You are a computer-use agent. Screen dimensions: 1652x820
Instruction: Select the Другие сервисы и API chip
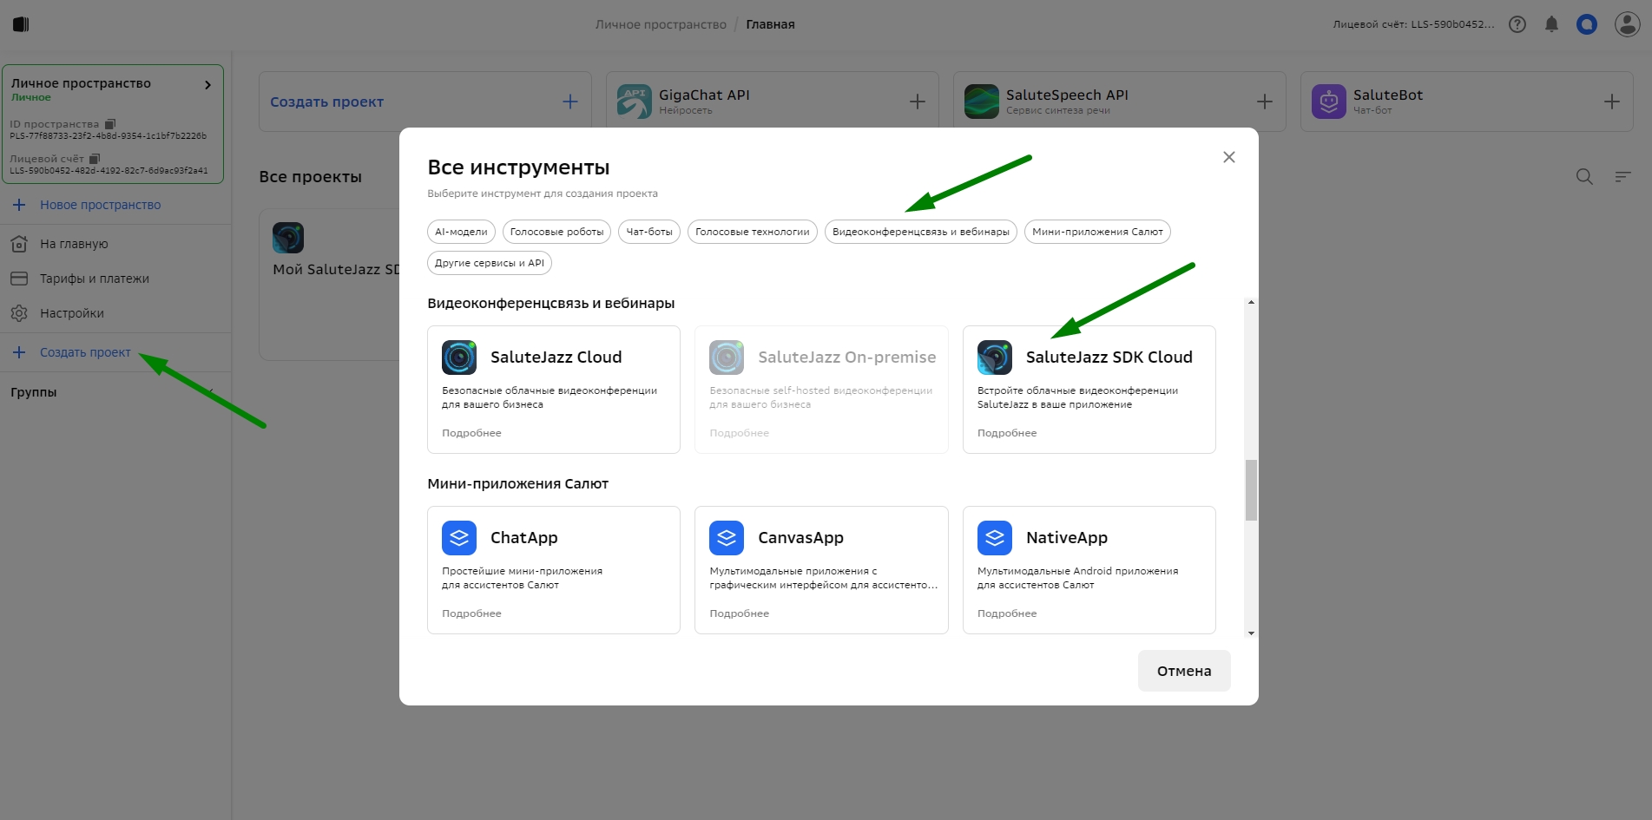490,263
